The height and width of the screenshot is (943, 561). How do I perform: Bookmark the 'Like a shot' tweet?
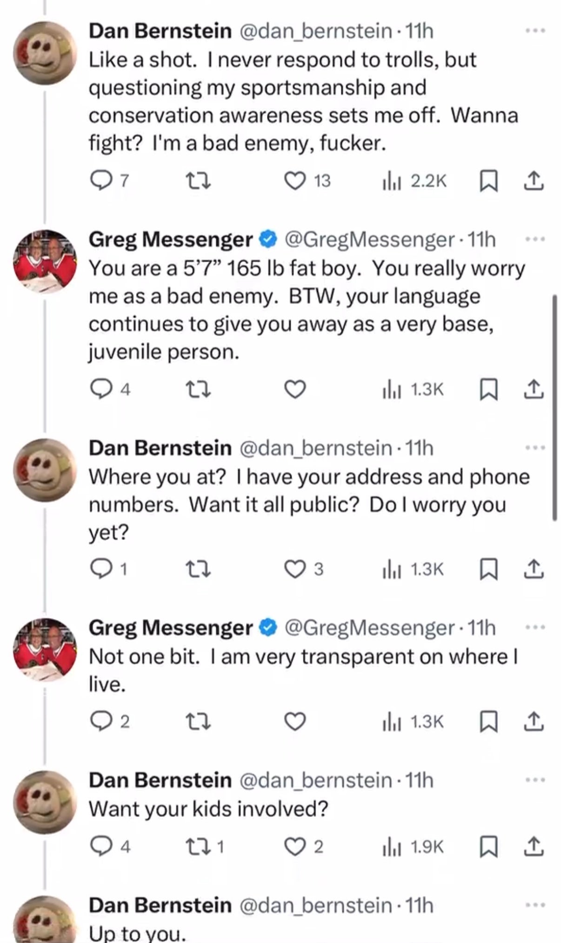click(x=488, y=181)
